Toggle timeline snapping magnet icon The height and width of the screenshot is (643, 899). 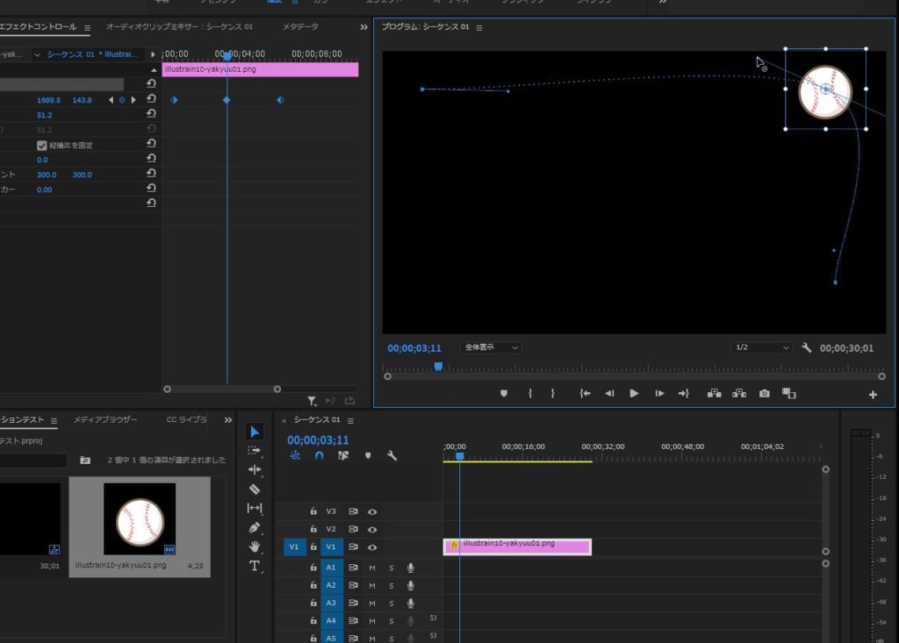coord(320,456)
